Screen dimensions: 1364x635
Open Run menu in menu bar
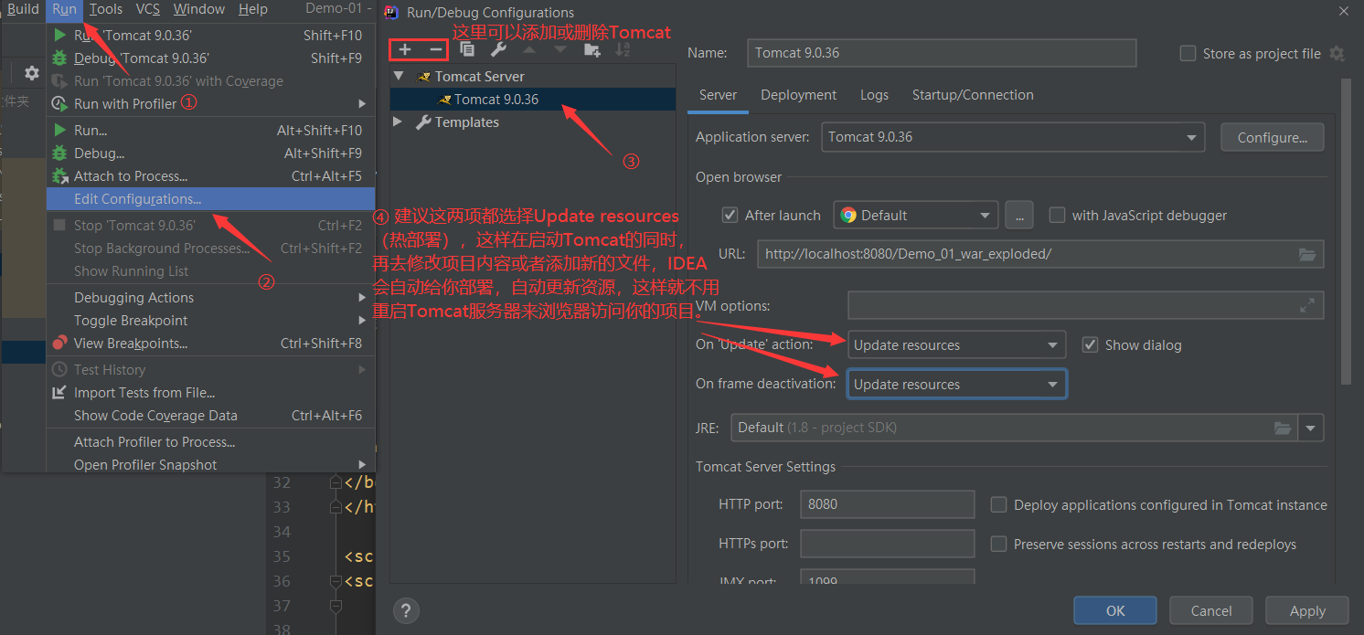click(64, 9)
